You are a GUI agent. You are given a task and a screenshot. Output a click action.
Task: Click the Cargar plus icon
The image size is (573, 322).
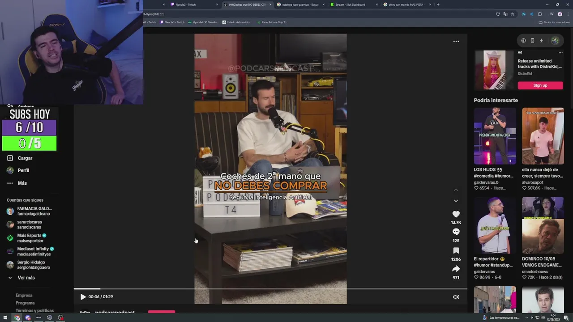(10, 158)
